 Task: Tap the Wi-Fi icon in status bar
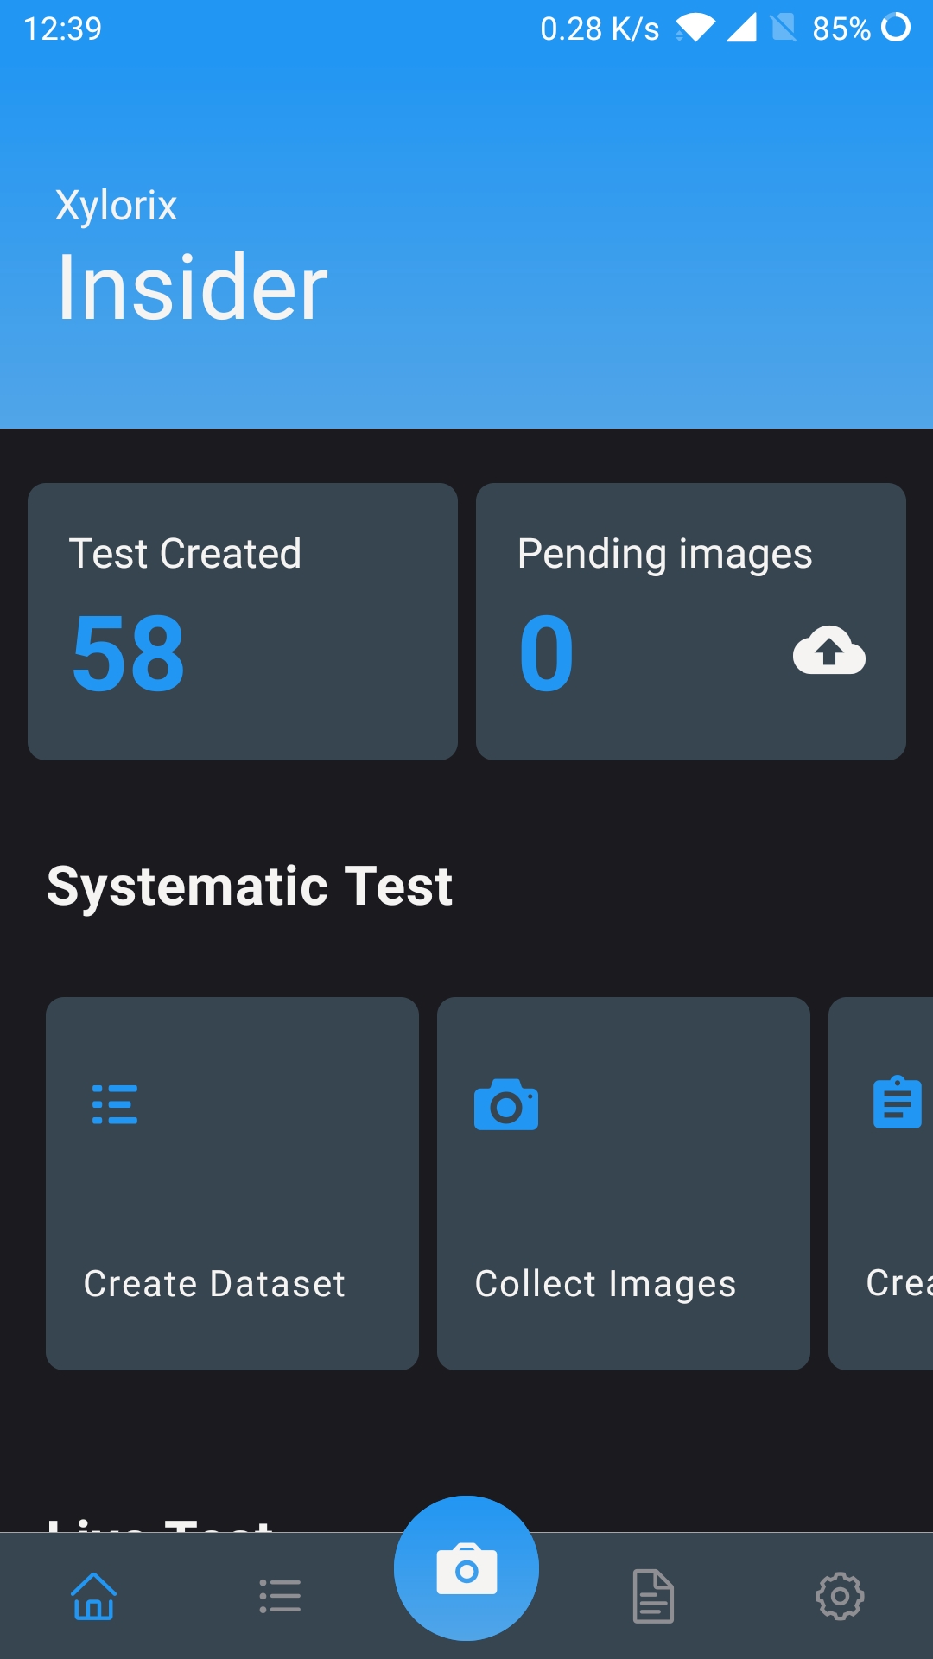[695, 29]
